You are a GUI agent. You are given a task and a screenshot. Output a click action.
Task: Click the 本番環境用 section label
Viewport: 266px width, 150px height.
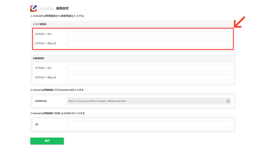click(38, 58)
